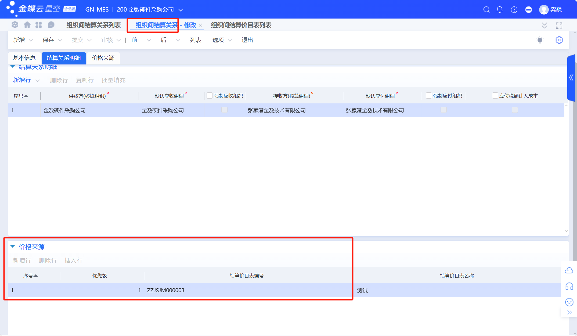This screenshot has height=336, width=577.
Task: Expand the 新增 dropdown arrow
Action: pyautogui.click(x=31, y=40)
